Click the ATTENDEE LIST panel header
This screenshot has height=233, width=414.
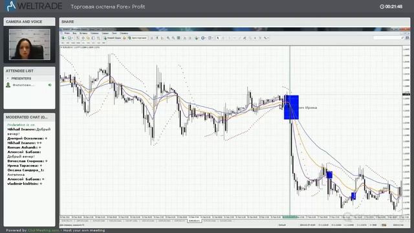click(x=29, y=71)
